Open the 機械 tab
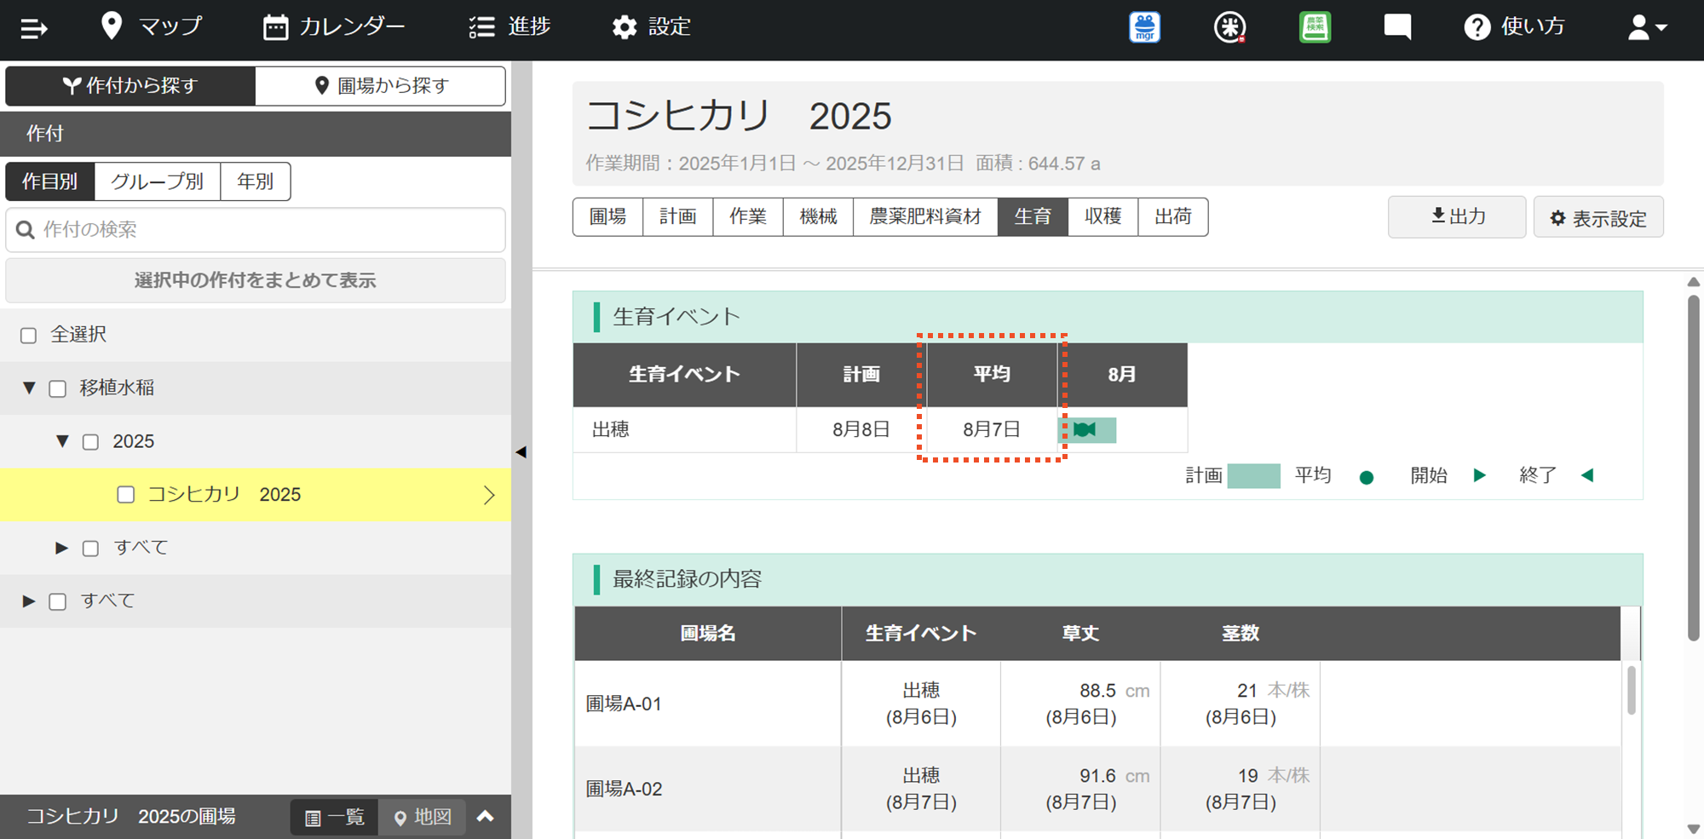This screenshot has height=839, width=1704. coord(818,216)
